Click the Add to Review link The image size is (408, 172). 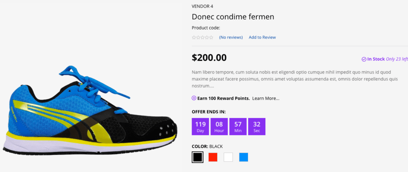point(262,37)
